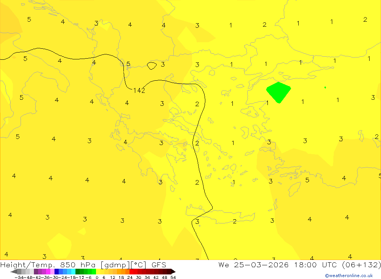Click the dark right arrow end of the legend
The height and width of the screenshot is (279, 381).
(x=173, y=271)
